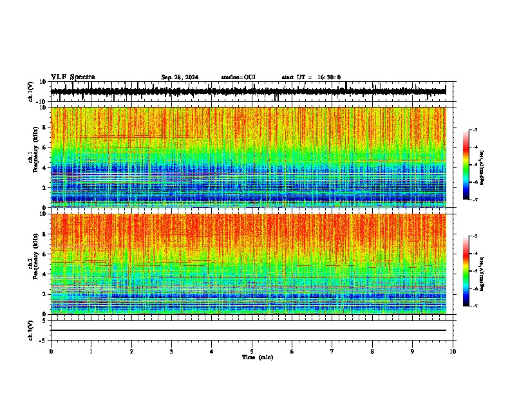This screenshot has width=510, height=394.
Task: Select the "start UT = 16:30:0" header text
Action: pyautogui.click(x=311, y=77)
